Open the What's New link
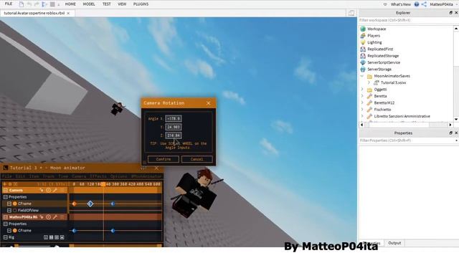459x258 pixels. pos(400,4)
